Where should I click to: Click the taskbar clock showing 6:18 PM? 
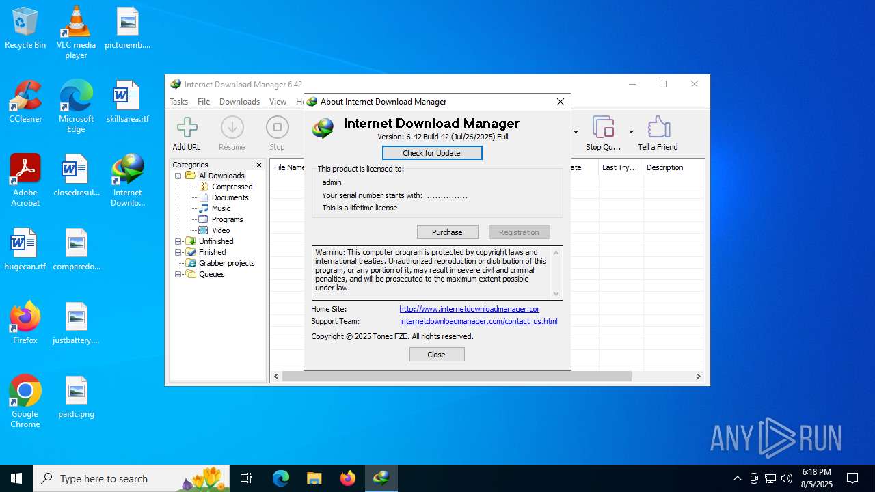[817, 478]
